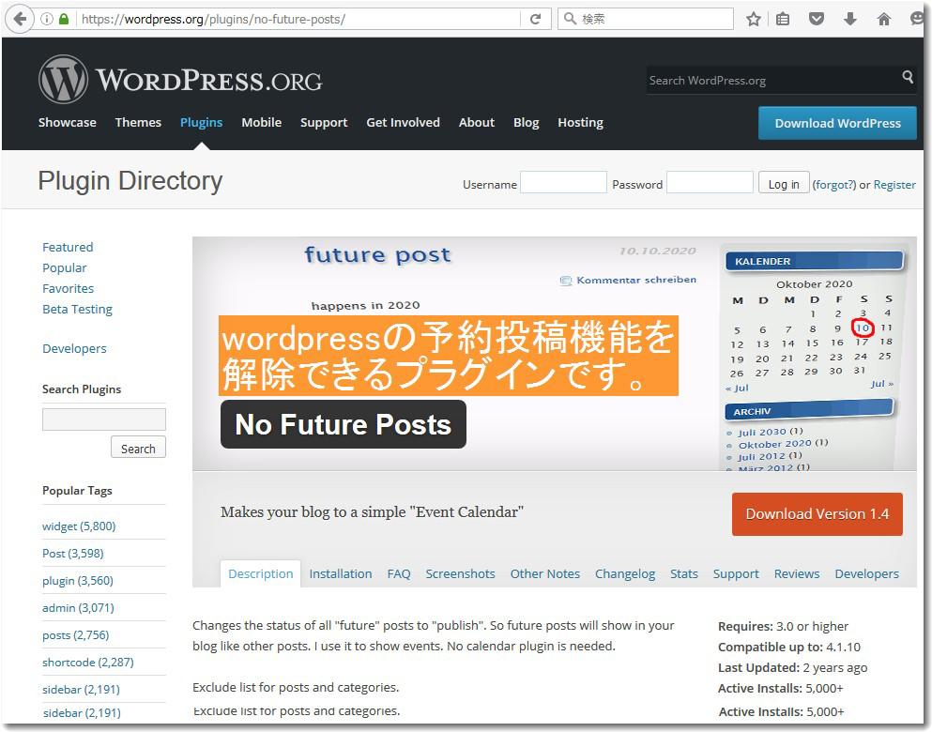Click the plugin banner image
This screenshot has height=732, width=932.
(554, 354)
